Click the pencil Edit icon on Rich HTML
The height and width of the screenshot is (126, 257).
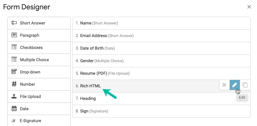pyautogui.click(x=235, y=85)
